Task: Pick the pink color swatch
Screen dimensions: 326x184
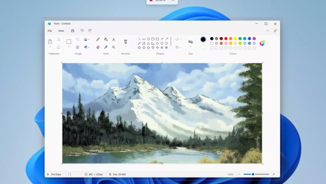Action: [226, 43]
